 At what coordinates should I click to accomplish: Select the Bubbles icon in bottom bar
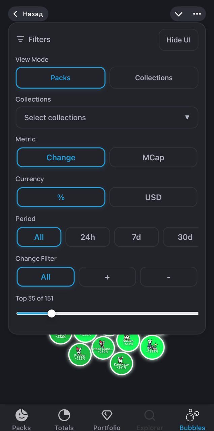click(192, 415)
